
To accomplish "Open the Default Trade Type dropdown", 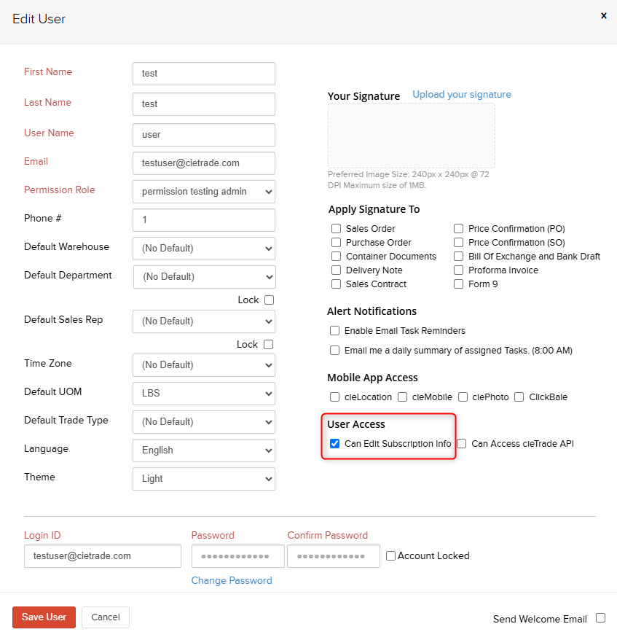I will 204,421.
